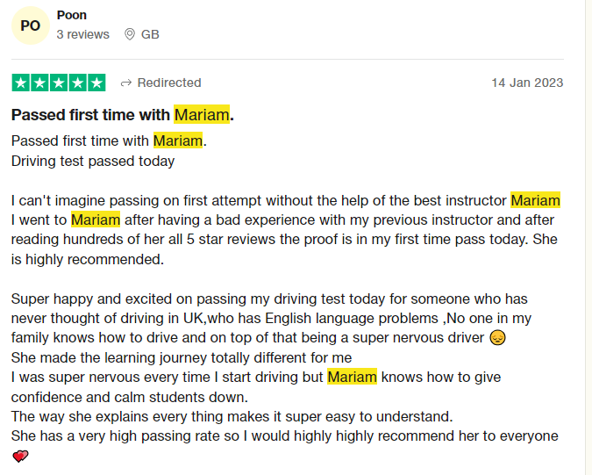The image size is (592, 475).
Task: Click the red hearts emoji
Action: 20,456
